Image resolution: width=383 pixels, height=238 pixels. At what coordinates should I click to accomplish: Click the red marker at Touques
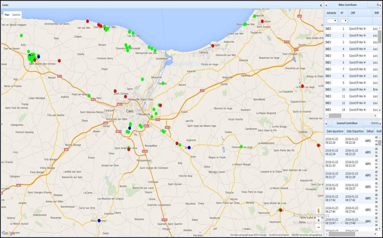[x=262, y=21]
